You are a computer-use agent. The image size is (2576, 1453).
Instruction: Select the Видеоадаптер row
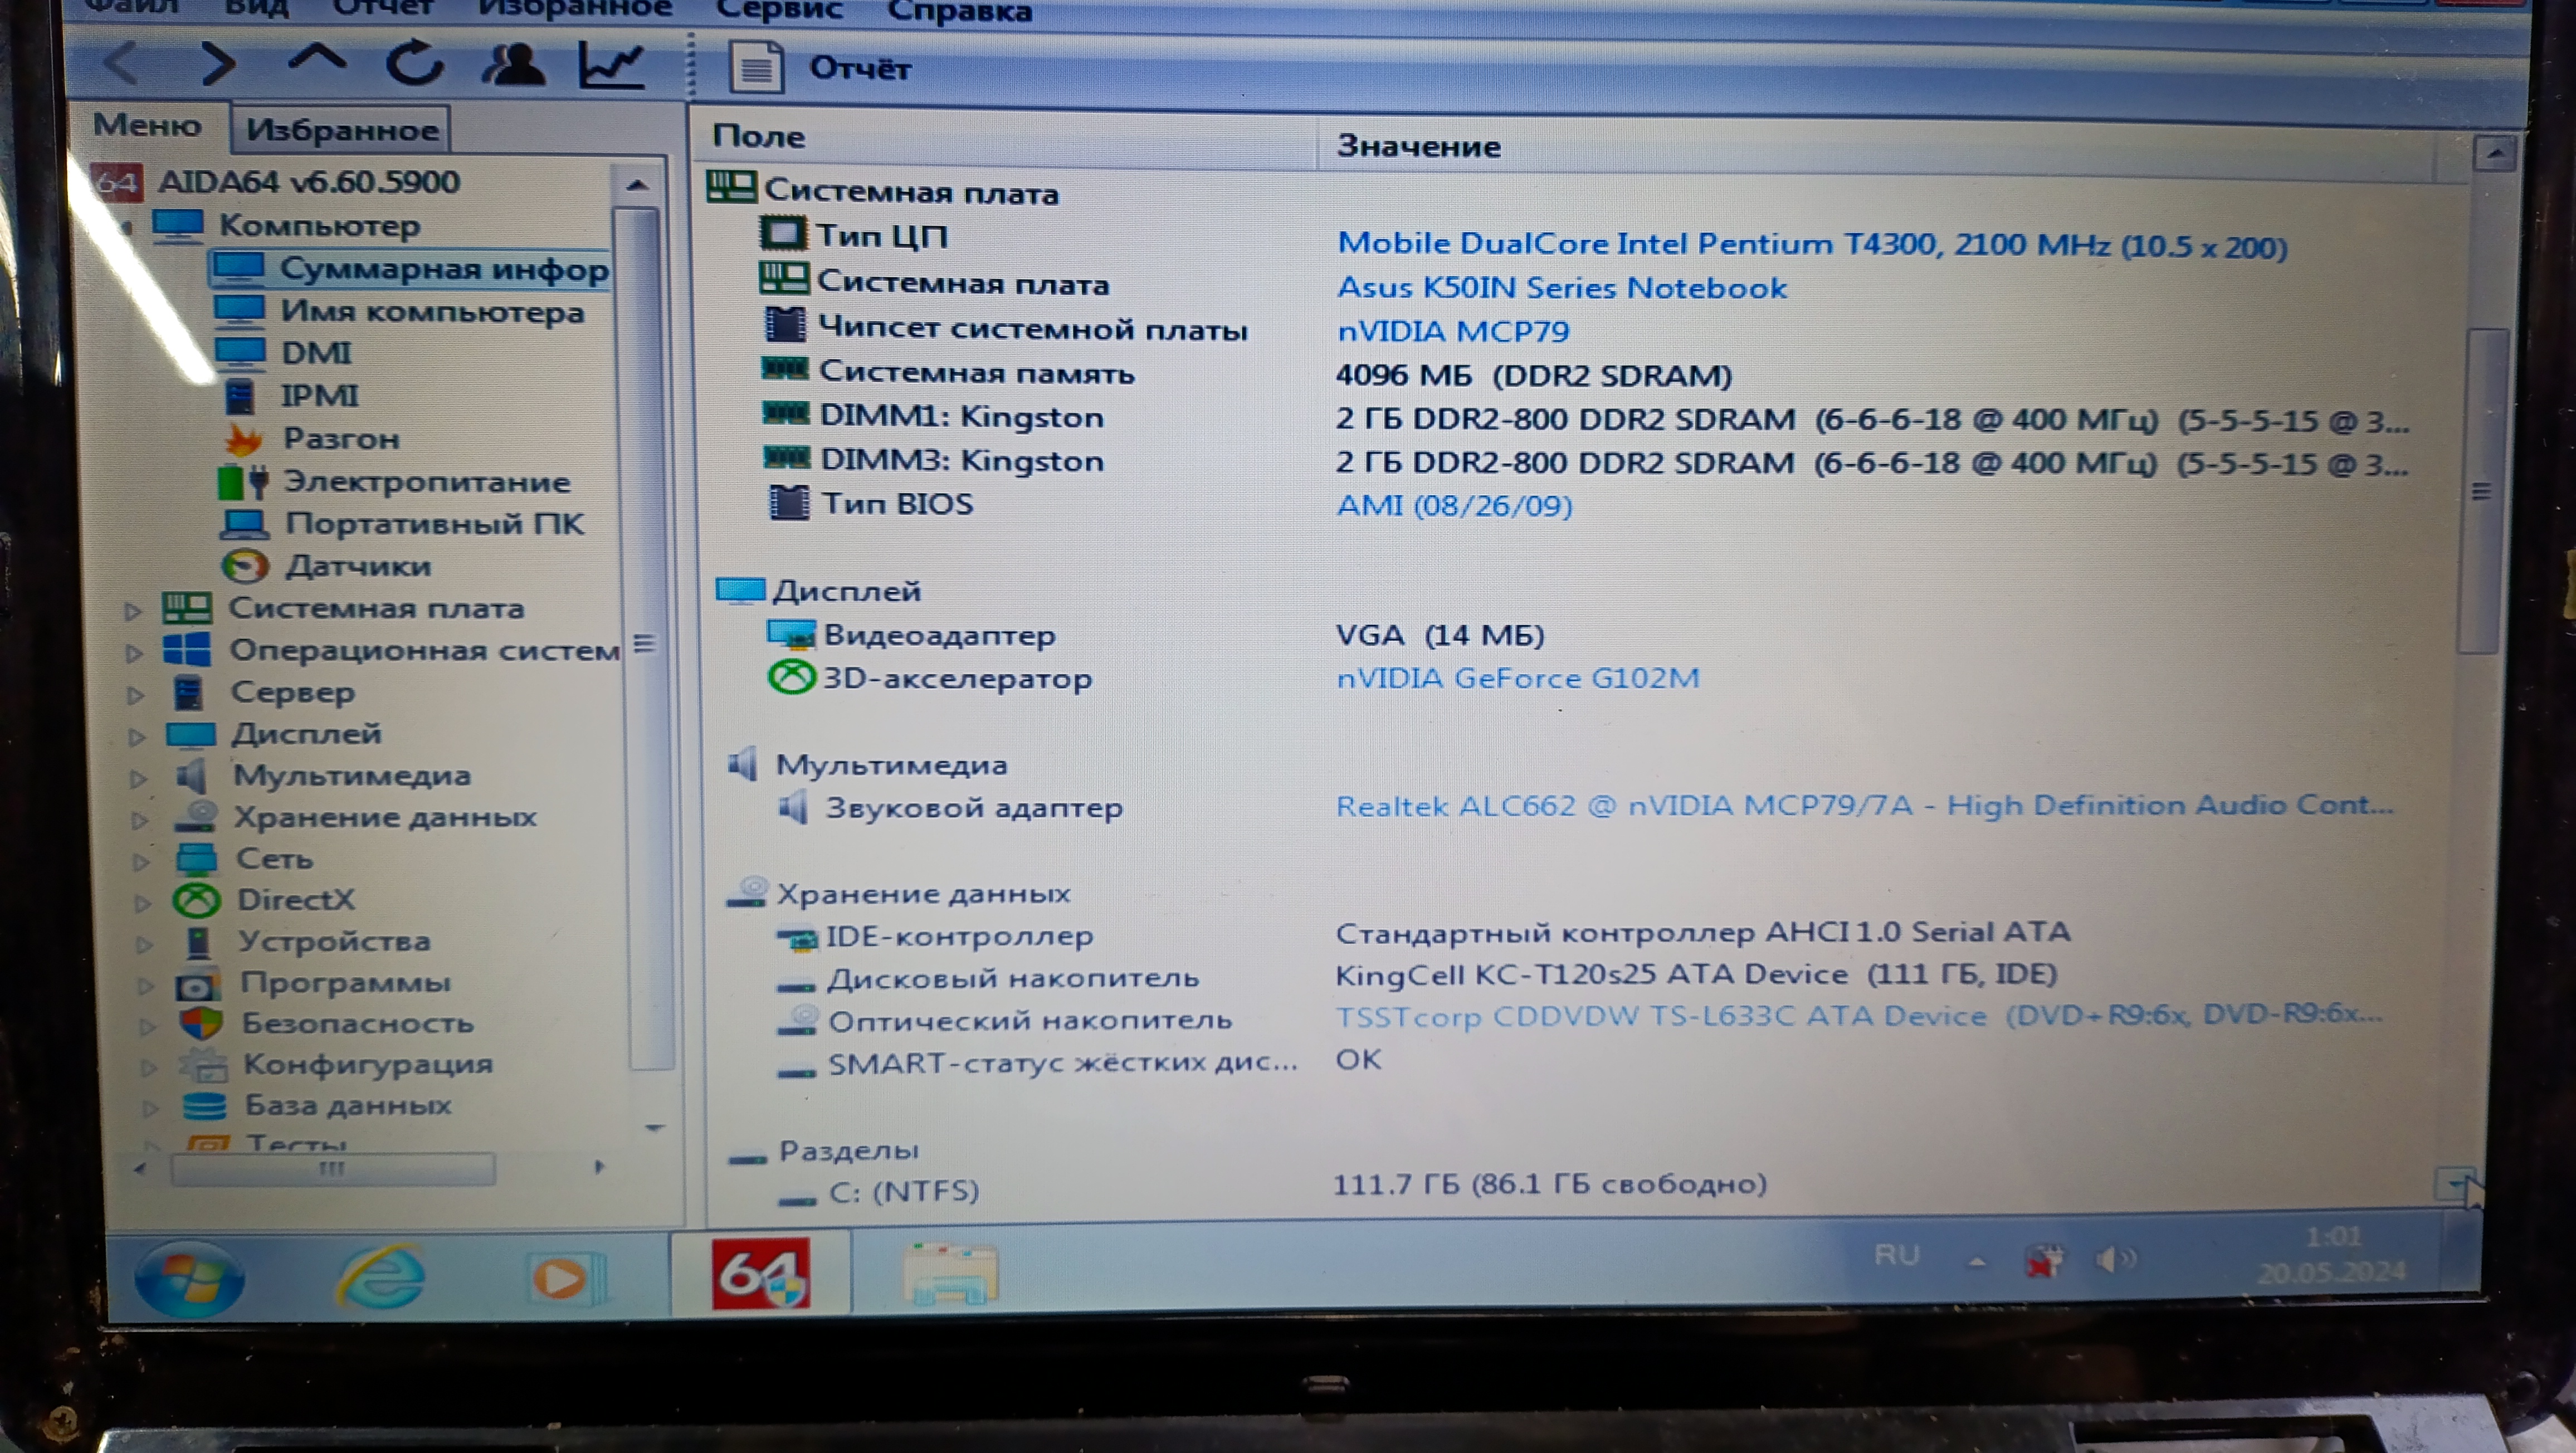(x=1155, y=635)
